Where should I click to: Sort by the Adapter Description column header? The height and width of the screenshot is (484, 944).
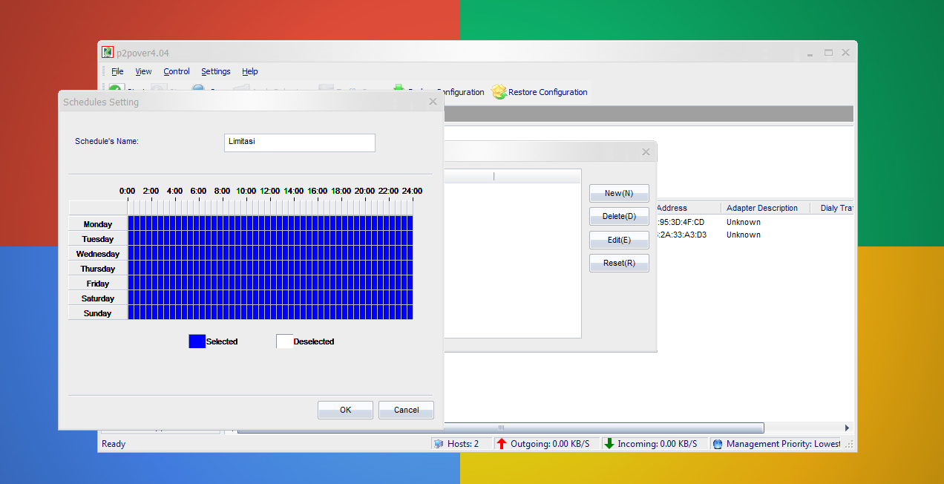pos(765,208)
